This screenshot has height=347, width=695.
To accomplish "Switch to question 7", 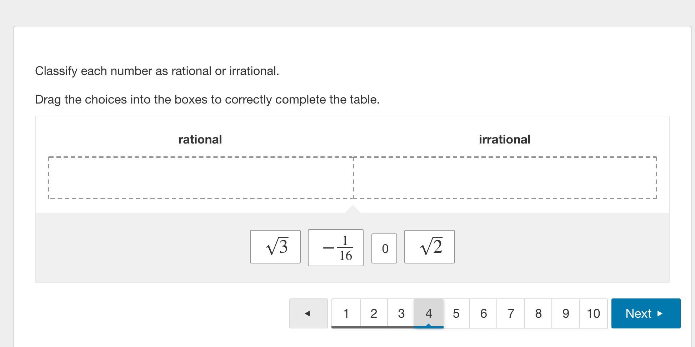I will tap(511, 313).
